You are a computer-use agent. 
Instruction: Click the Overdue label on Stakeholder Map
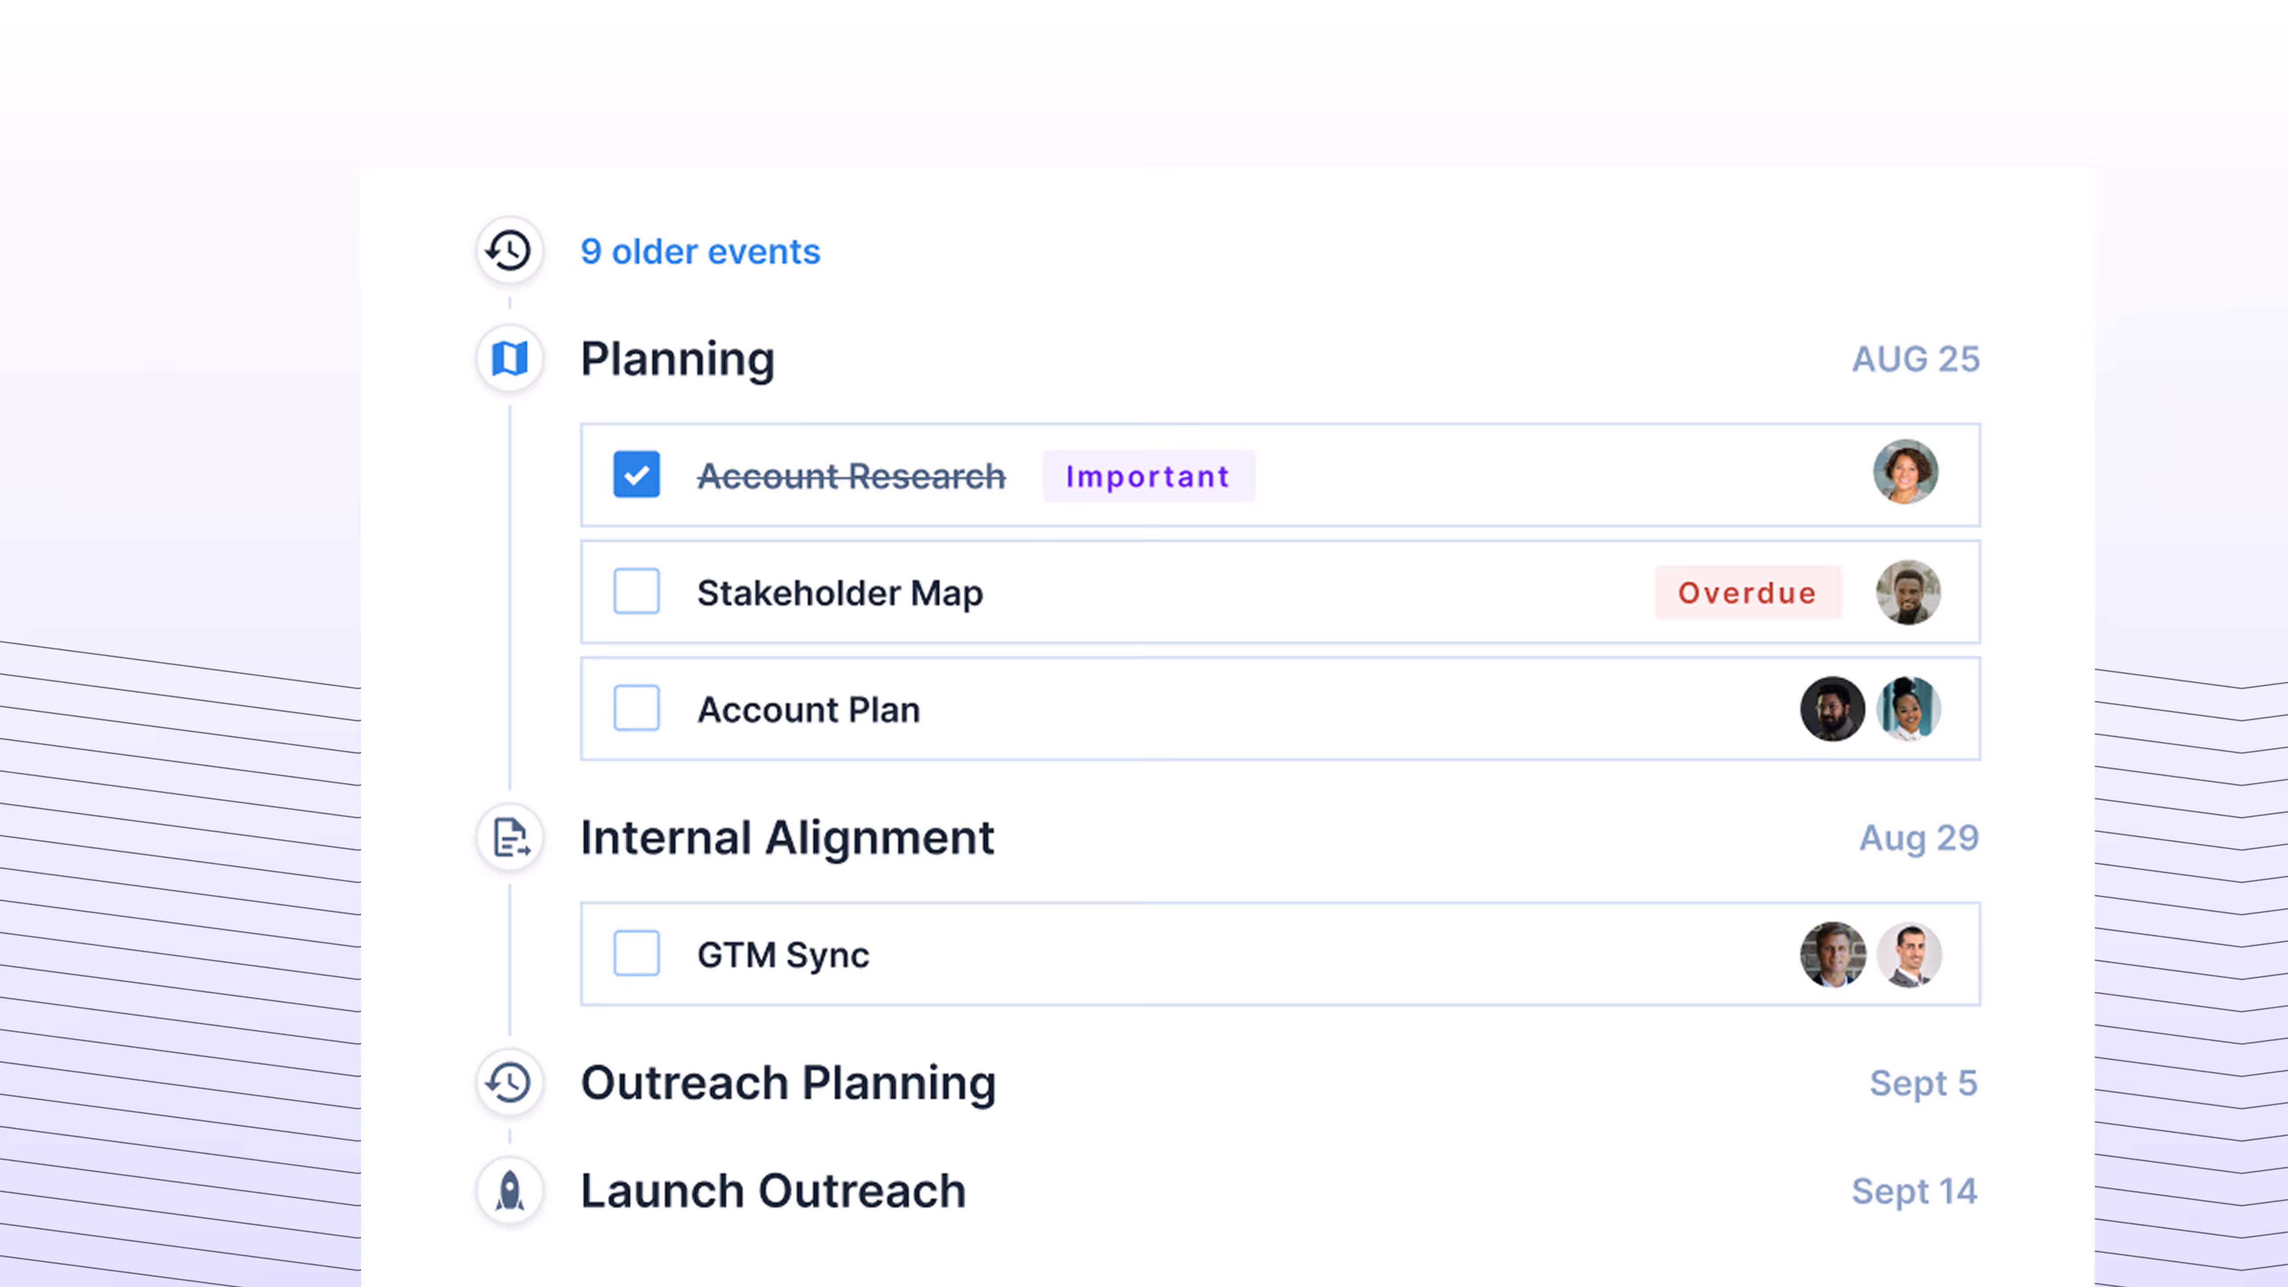tap(1746, 593)
